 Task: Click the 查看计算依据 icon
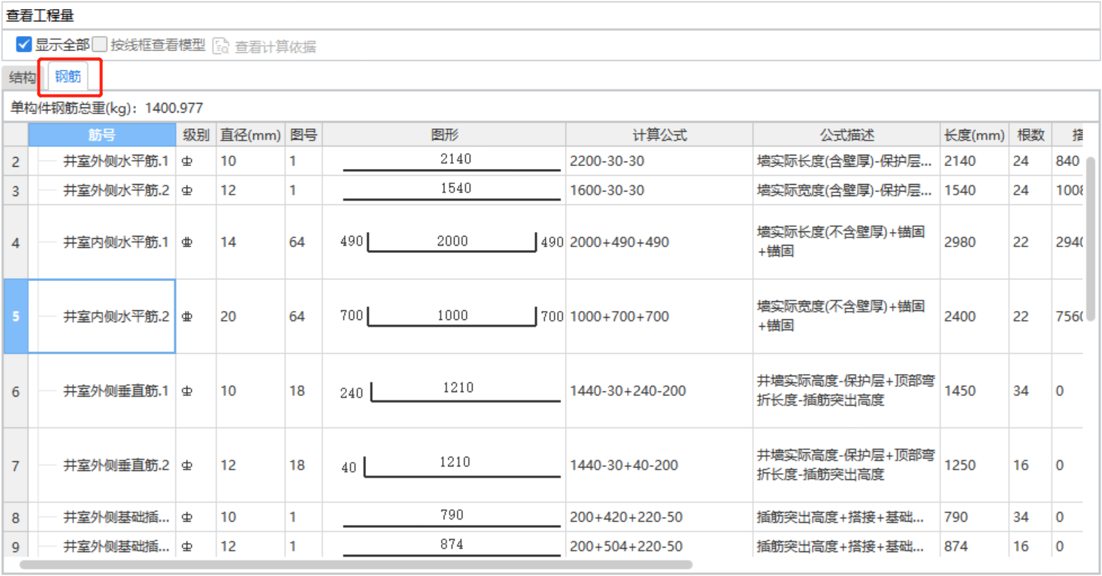coord(220,47)
